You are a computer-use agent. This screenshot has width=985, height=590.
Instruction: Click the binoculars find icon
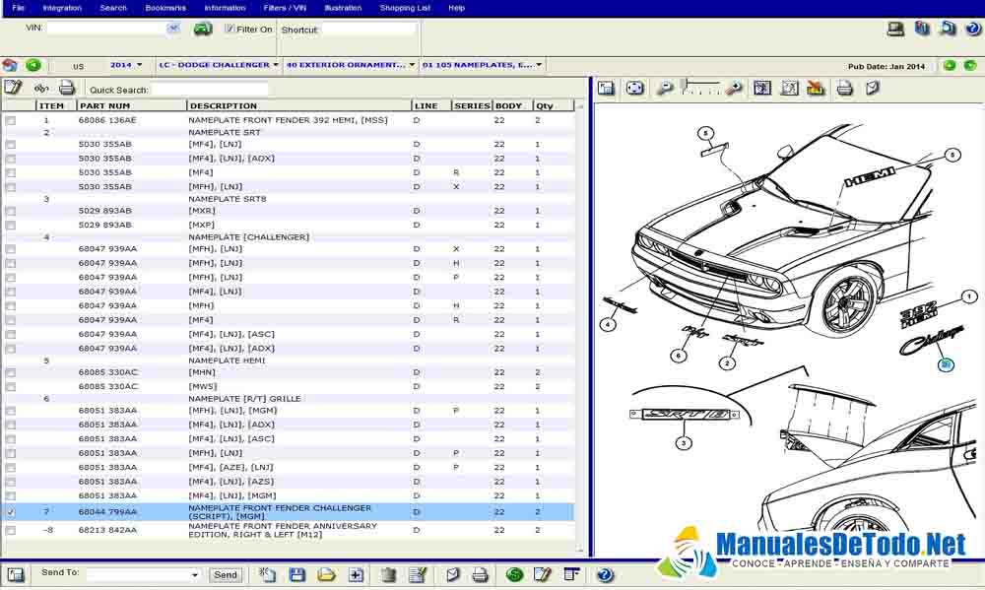coord(41,88)
